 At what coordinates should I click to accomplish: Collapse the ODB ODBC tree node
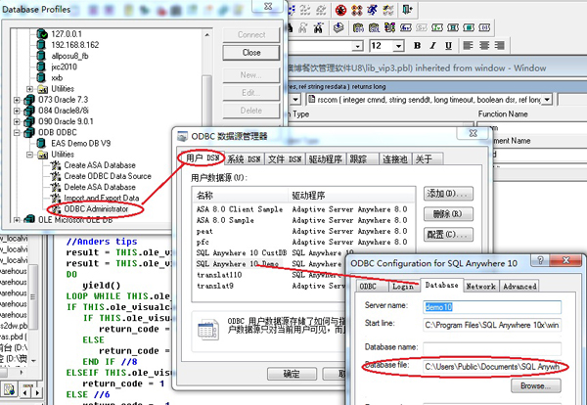click(18, 135)
